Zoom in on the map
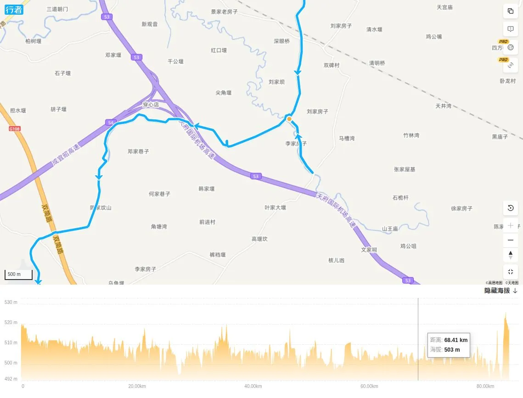 510,225
